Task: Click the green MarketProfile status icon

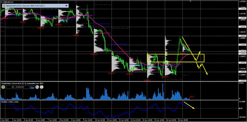Action: pyautogui.click(x=4, y=6)
